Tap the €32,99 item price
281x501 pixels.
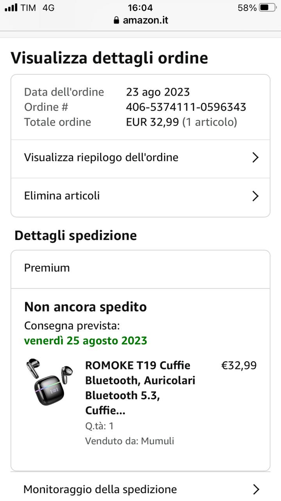(x=239, y=365)
